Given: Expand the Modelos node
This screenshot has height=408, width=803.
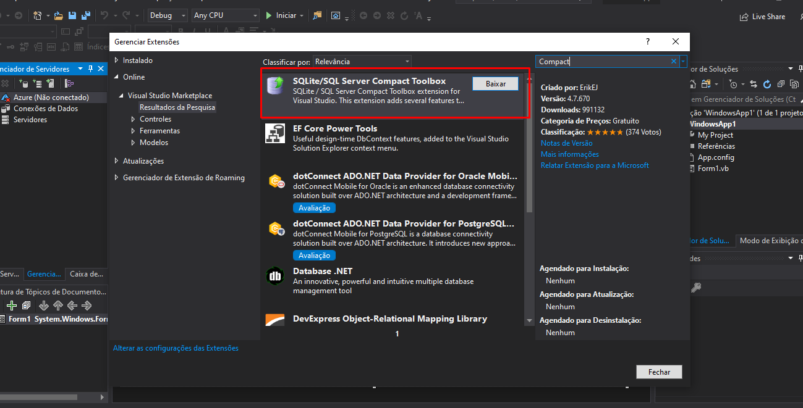Looking at the screenshot, I should point(133,143).
